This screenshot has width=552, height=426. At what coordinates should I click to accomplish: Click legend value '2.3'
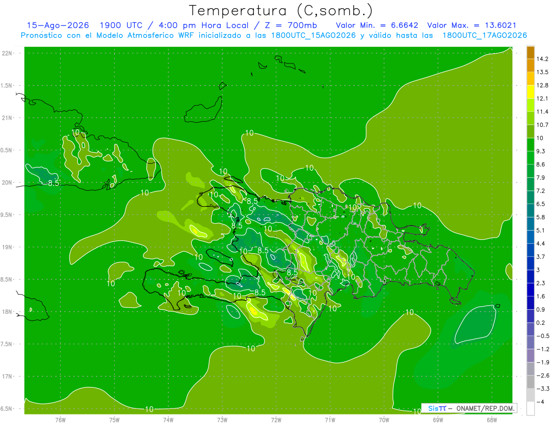pos(540,283)
